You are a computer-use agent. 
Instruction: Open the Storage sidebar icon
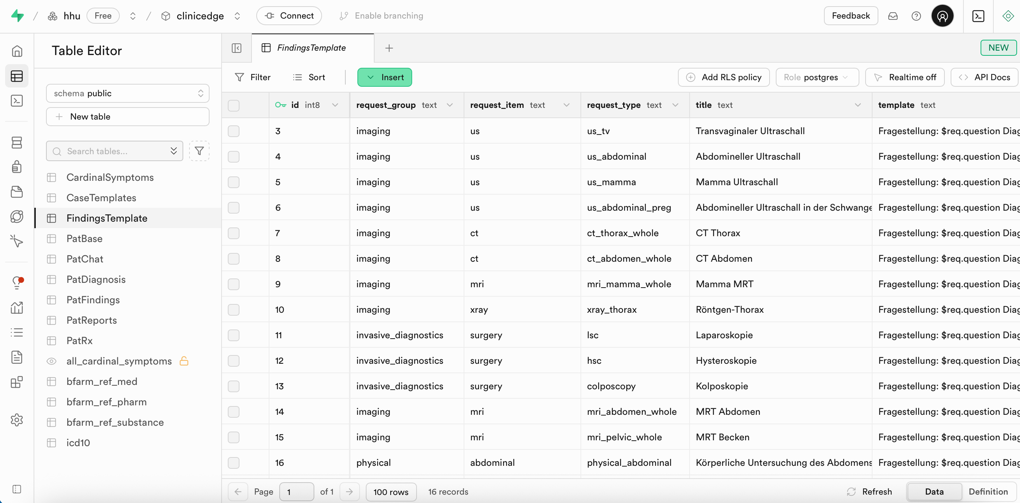[17, 192]
